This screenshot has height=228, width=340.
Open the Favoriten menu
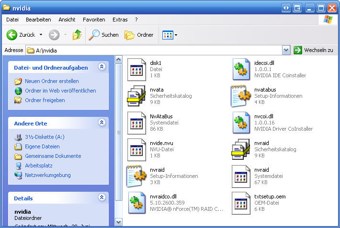point(94,20)
